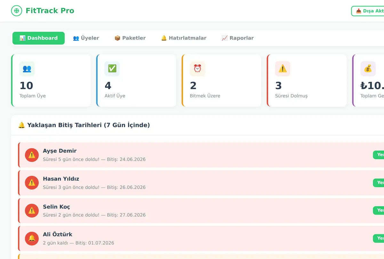Click the money bag icon on revenue card
This screenshot has height=259, width=384.
point(368,69)
